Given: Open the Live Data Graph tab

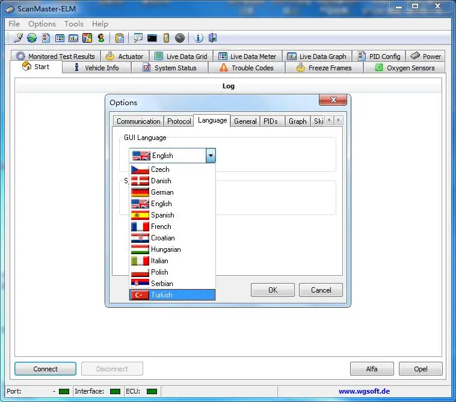Looking at the screenshot, I should 316,56.
